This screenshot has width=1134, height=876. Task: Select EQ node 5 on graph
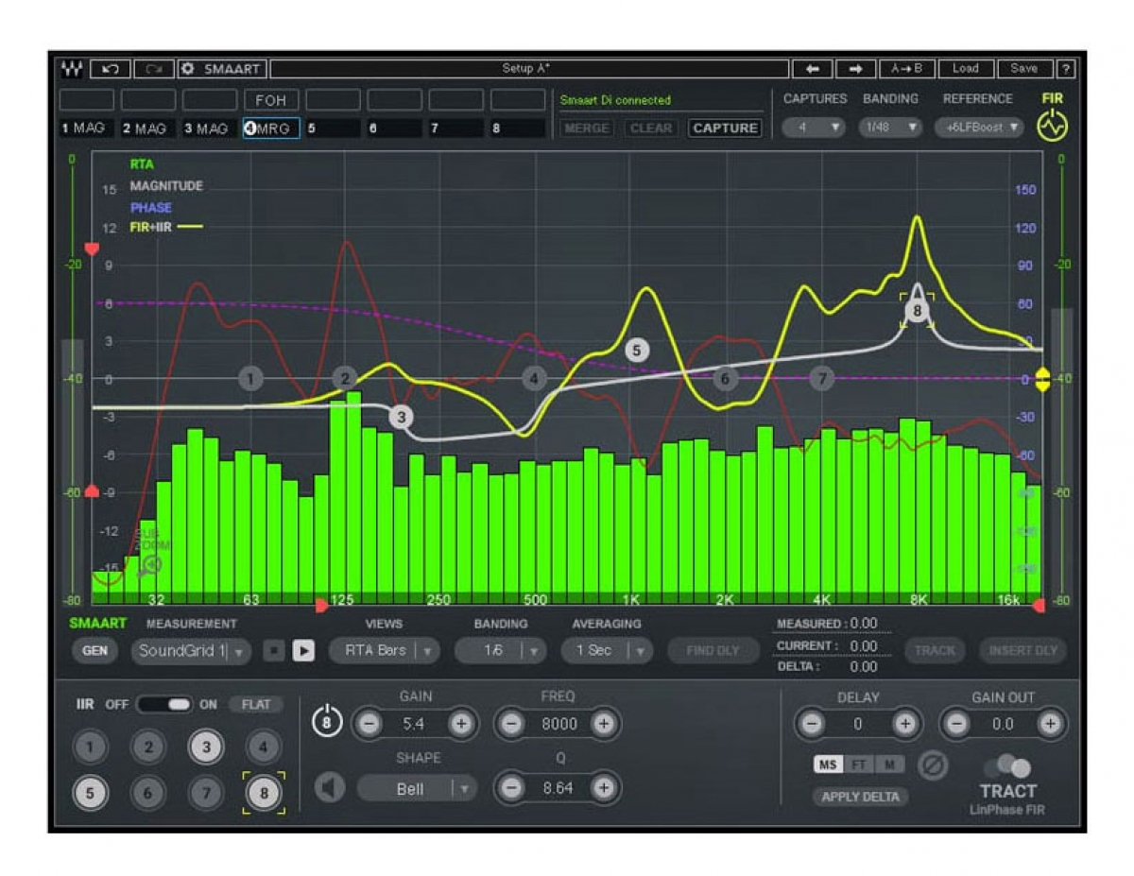636,350
